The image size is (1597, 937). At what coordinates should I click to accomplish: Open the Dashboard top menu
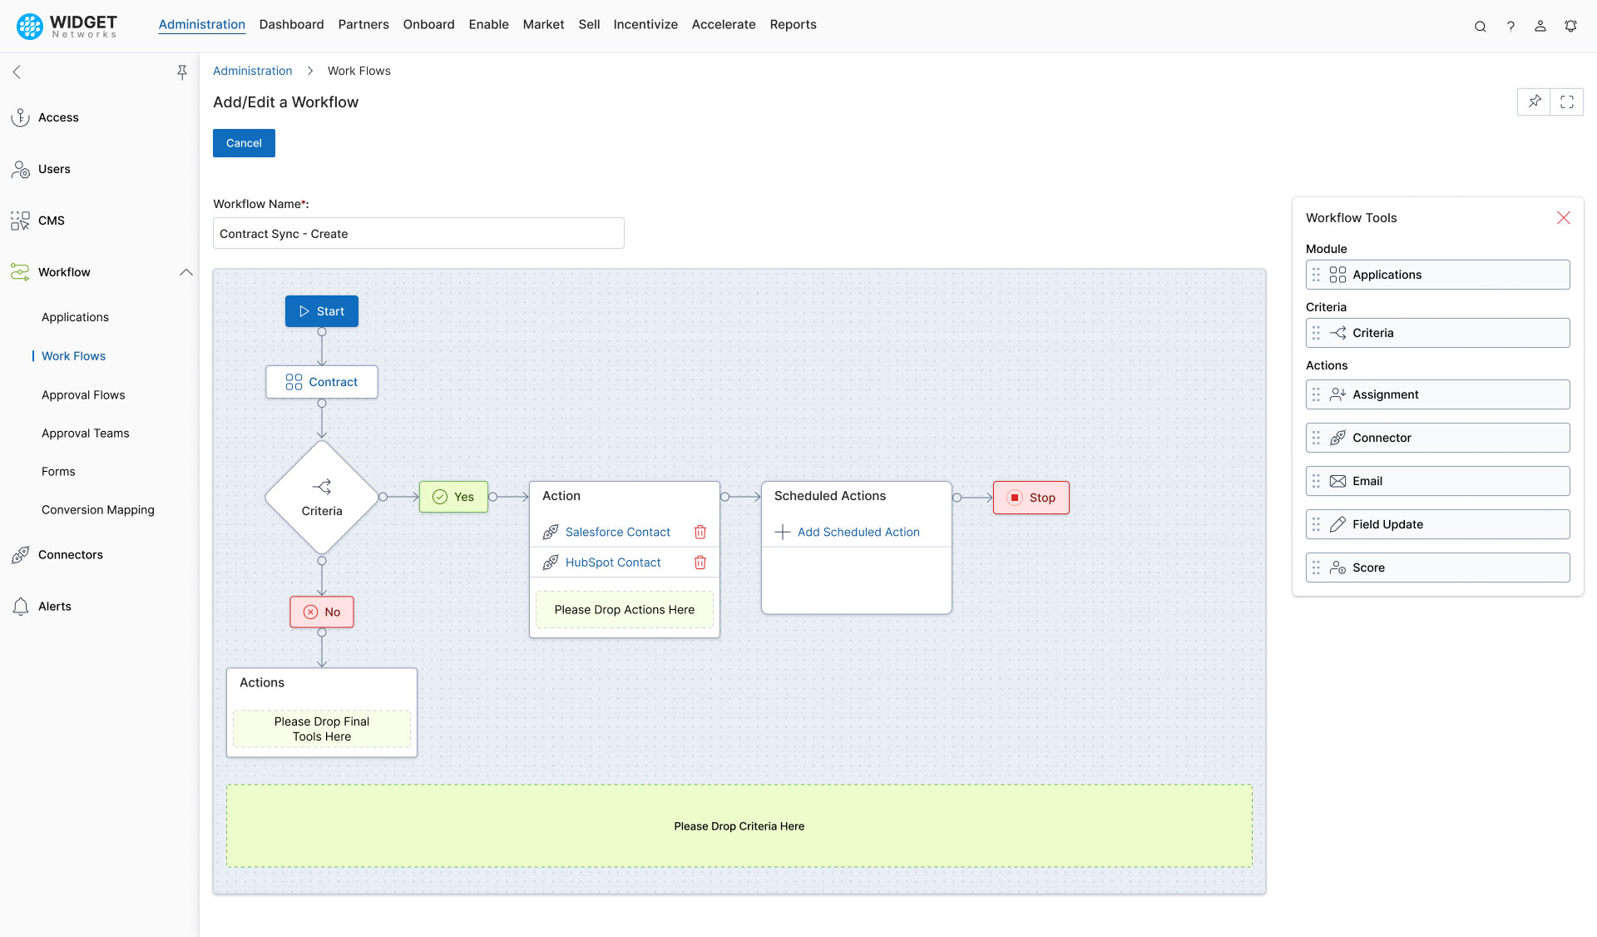click(x=291, y=24)
